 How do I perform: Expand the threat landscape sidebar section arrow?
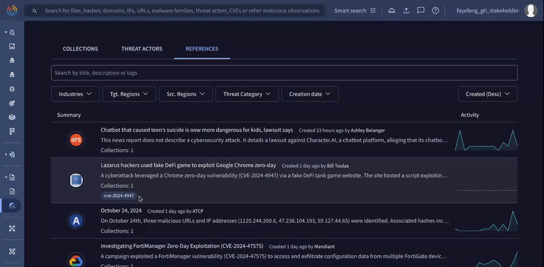coord(6,32)
